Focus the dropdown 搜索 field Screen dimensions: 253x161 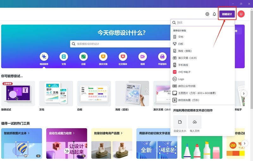coord(202,22)
